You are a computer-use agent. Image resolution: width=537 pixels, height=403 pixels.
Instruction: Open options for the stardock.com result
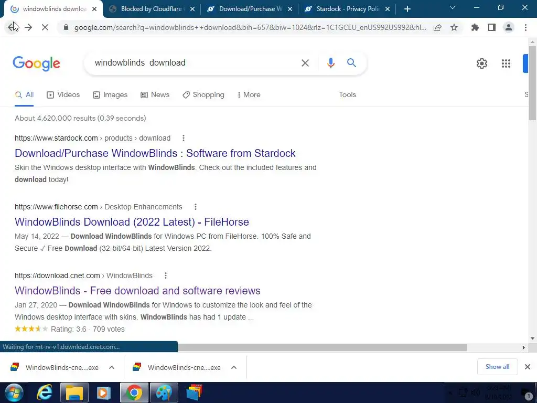point(184,138)
